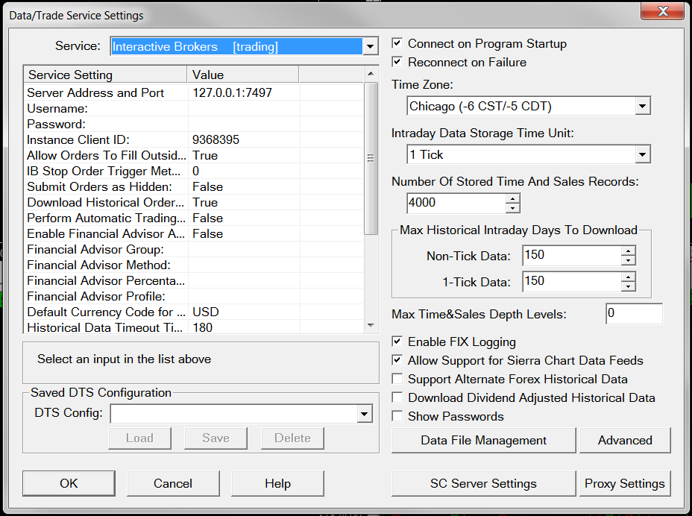692x516 pixels.
Task: Open SC Server Settings
Action: coord(483,483)
